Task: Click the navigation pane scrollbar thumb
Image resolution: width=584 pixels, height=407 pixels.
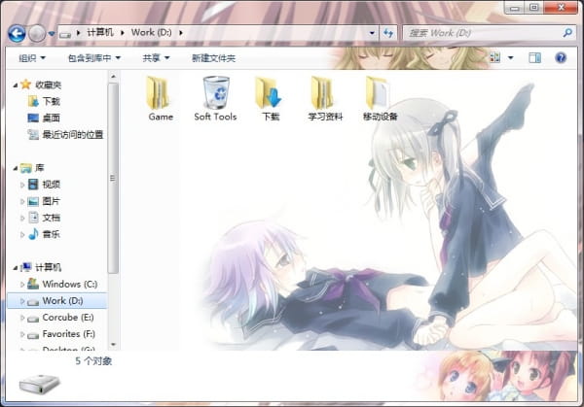Action: (113, 179)
